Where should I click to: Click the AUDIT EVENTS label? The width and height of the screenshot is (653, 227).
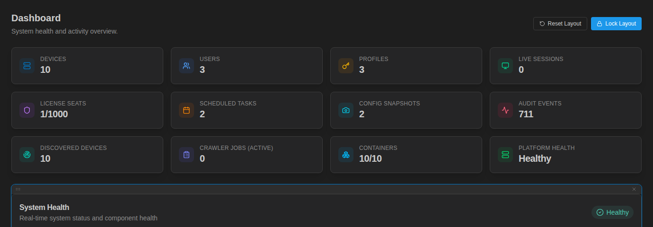tap(540, 103)
